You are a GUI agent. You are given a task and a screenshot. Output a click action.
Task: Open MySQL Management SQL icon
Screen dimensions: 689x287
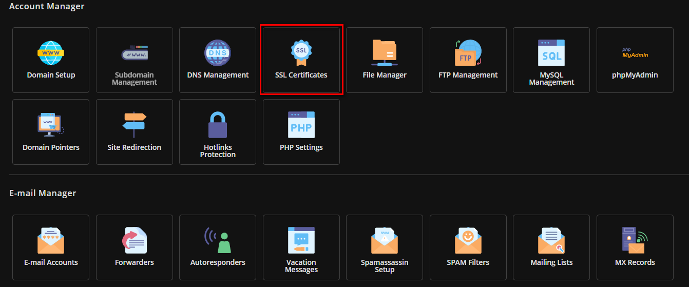tap(551, 52)
